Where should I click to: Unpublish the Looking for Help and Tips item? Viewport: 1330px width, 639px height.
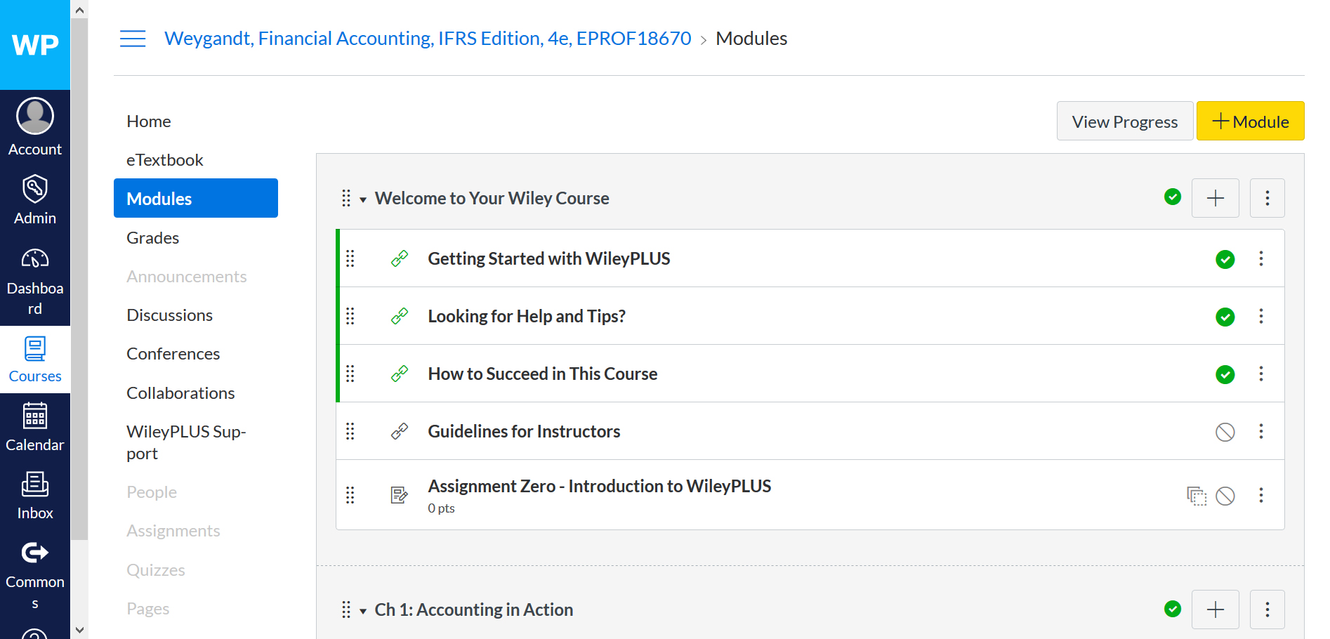click(1225, 317)
